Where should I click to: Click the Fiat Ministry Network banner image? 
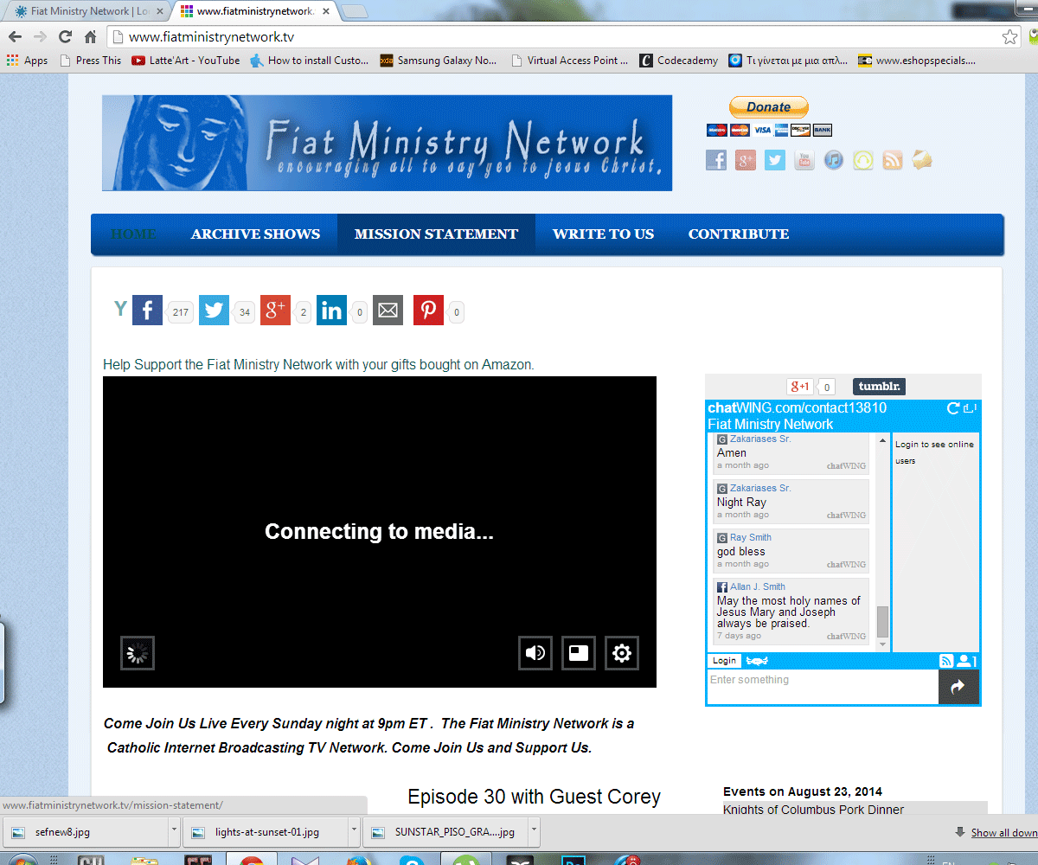[x=387, y=143]
